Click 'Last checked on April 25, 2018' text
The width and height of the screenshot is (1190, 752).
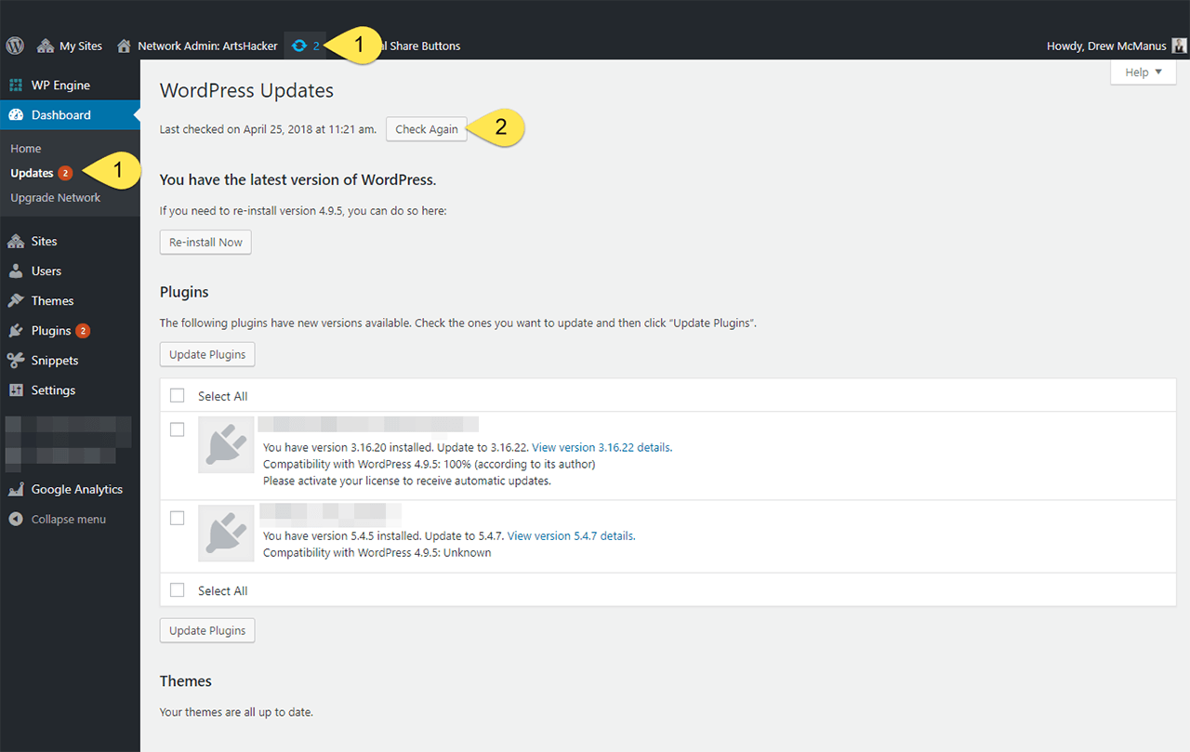click(x=268, y=129)
